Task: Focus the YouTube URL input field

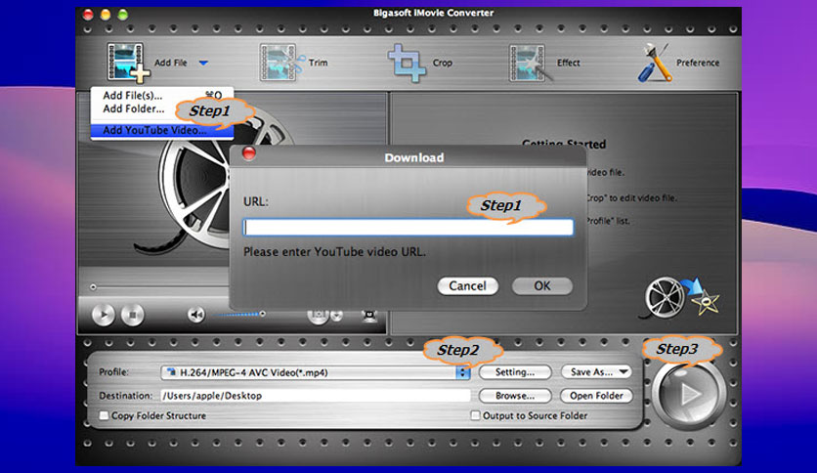Action: coord(408,228)
